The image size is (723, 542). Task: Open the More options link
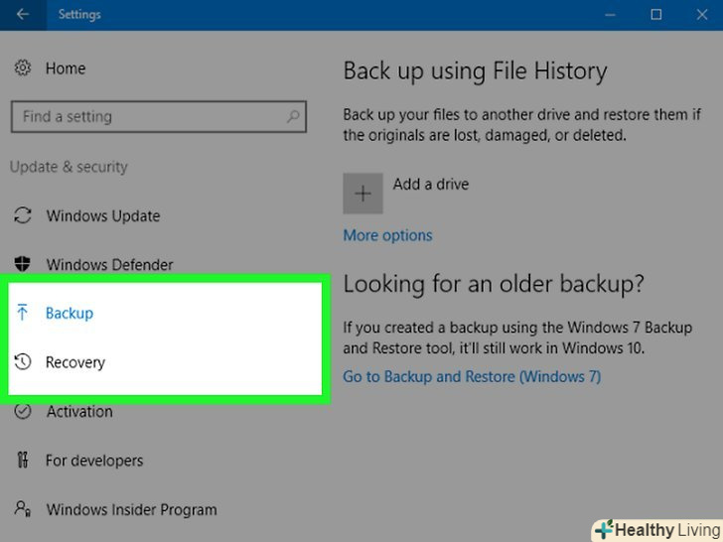pos(387,235)
